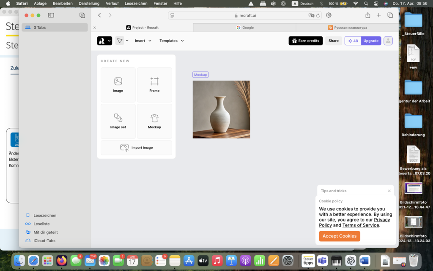View the 48 credits balance

tap(353, 41)
